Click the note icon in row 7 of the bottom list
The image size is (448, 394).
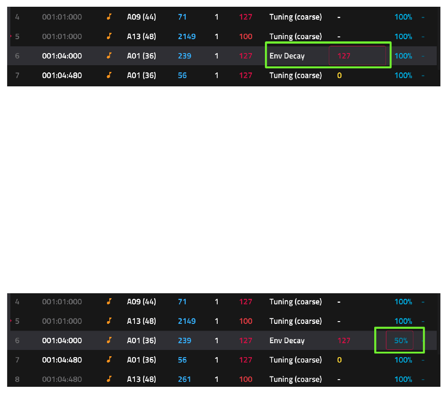[109, 359]
